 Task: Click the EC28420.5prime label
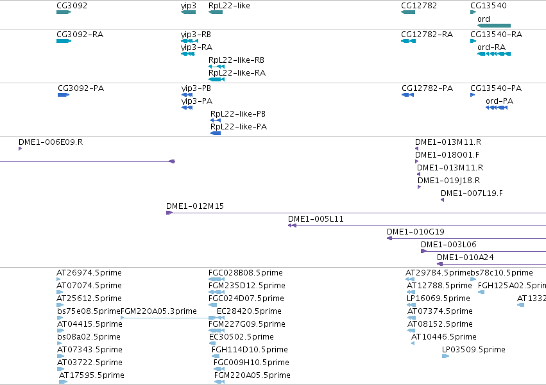[x=249, y=311]
